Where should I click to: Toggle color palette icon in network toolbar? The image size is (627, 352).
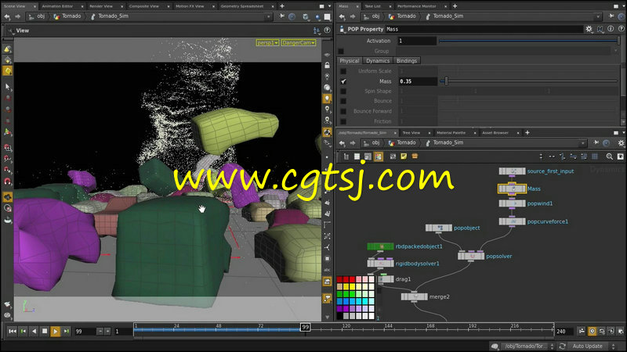(x=378, y=156)
